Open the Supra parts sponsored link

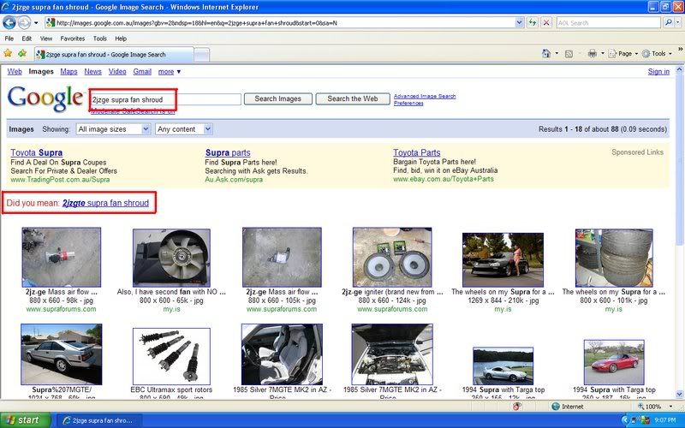[x=228, y=153]
